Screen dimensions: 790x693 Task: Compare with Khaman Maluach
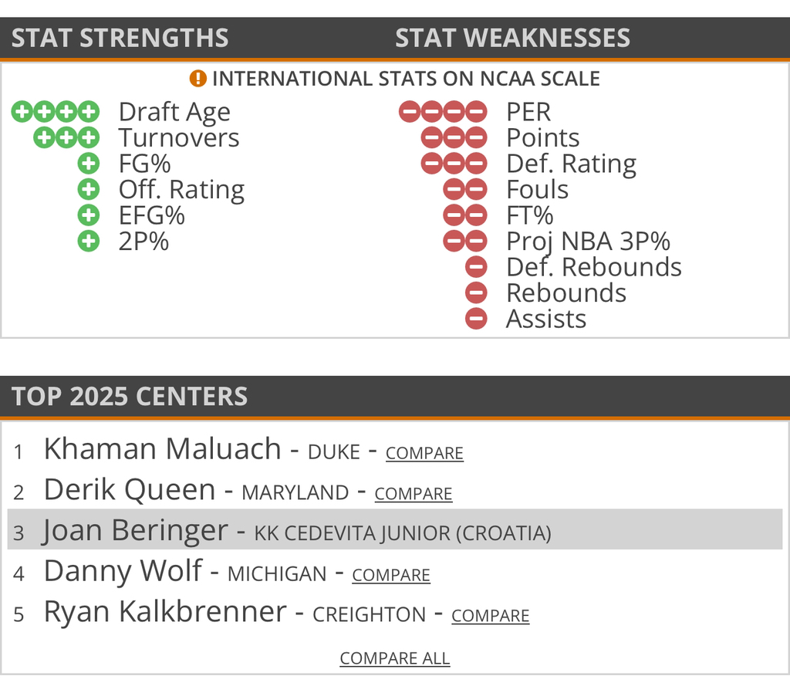424,453
